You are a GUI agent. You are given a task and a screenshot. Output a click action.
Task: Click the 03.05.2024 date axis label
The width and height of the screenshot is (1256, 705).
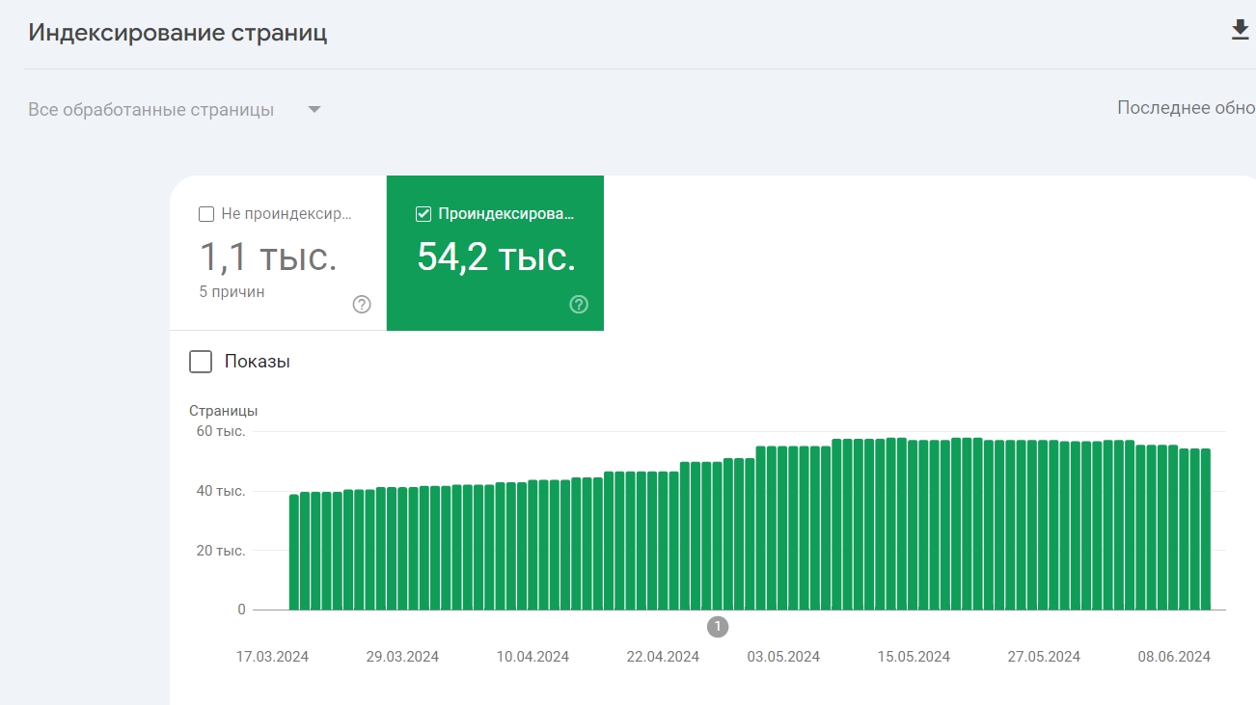783,657
